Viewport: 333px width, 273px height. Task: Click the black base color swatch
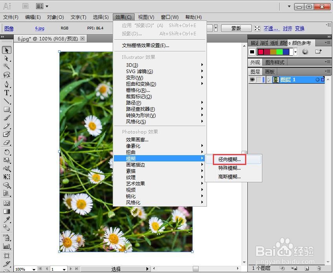tap(252, 51)
